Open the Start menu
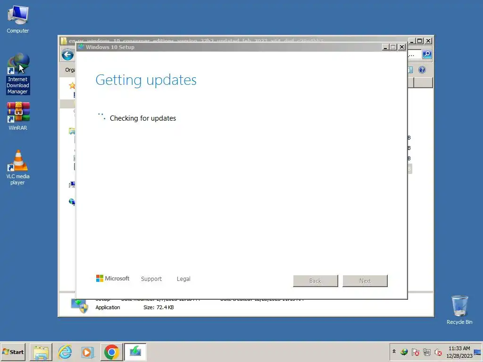The height and width of the screenshot is (362, 483). click(x=13, y=352)
